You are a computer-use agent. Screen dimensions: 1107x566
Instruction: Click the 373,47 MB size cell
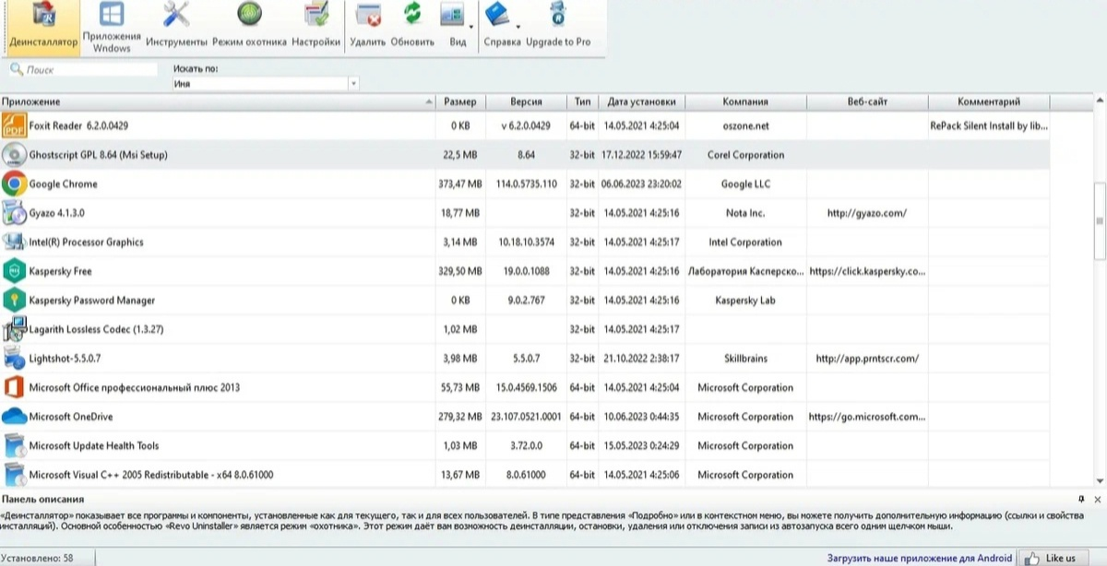[x=460, y=183]
